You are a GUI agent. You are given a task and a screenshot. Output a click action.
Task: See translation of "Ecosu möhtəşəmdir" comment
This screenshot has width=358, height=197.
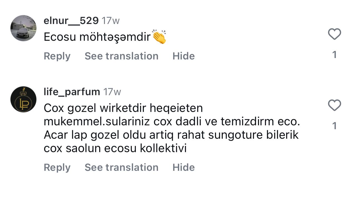(121, 56)
